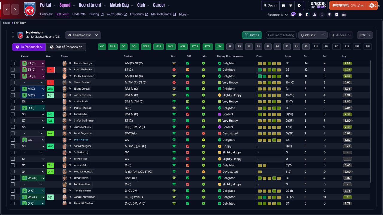Expand the Selection Info dropdown
The height and width of the screenshot is (215, 383).
[83, 35]
